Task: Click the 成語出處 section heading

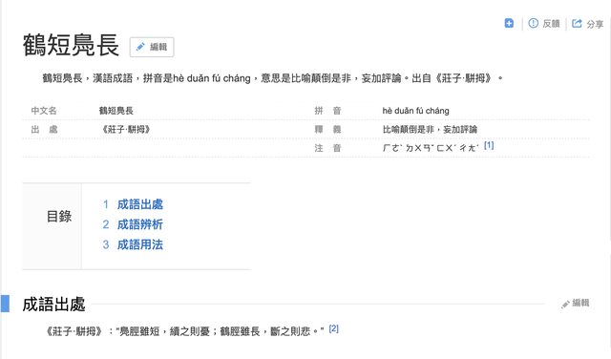Action: click(x=53, y=304)
